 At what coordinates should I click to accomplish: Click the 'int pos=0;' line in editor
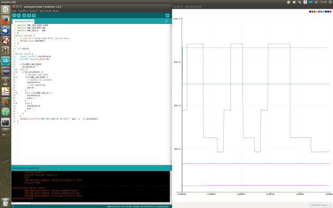coord(23,48)
